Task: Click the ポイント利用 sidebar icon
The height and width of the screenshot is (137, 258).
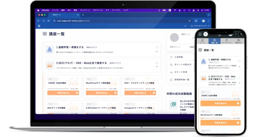Action: coord(171,72)
